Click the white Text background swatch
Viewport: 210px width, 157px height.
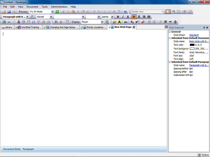192,49
